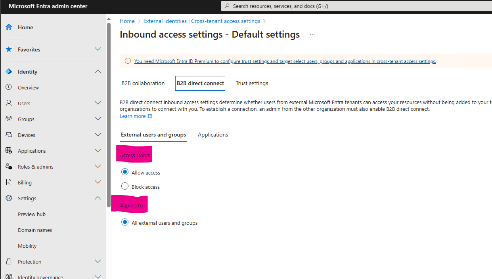Viewport: 492px width, 279px height.
Task: Click the Applies to heading text
Action: [x=131, y=205]
